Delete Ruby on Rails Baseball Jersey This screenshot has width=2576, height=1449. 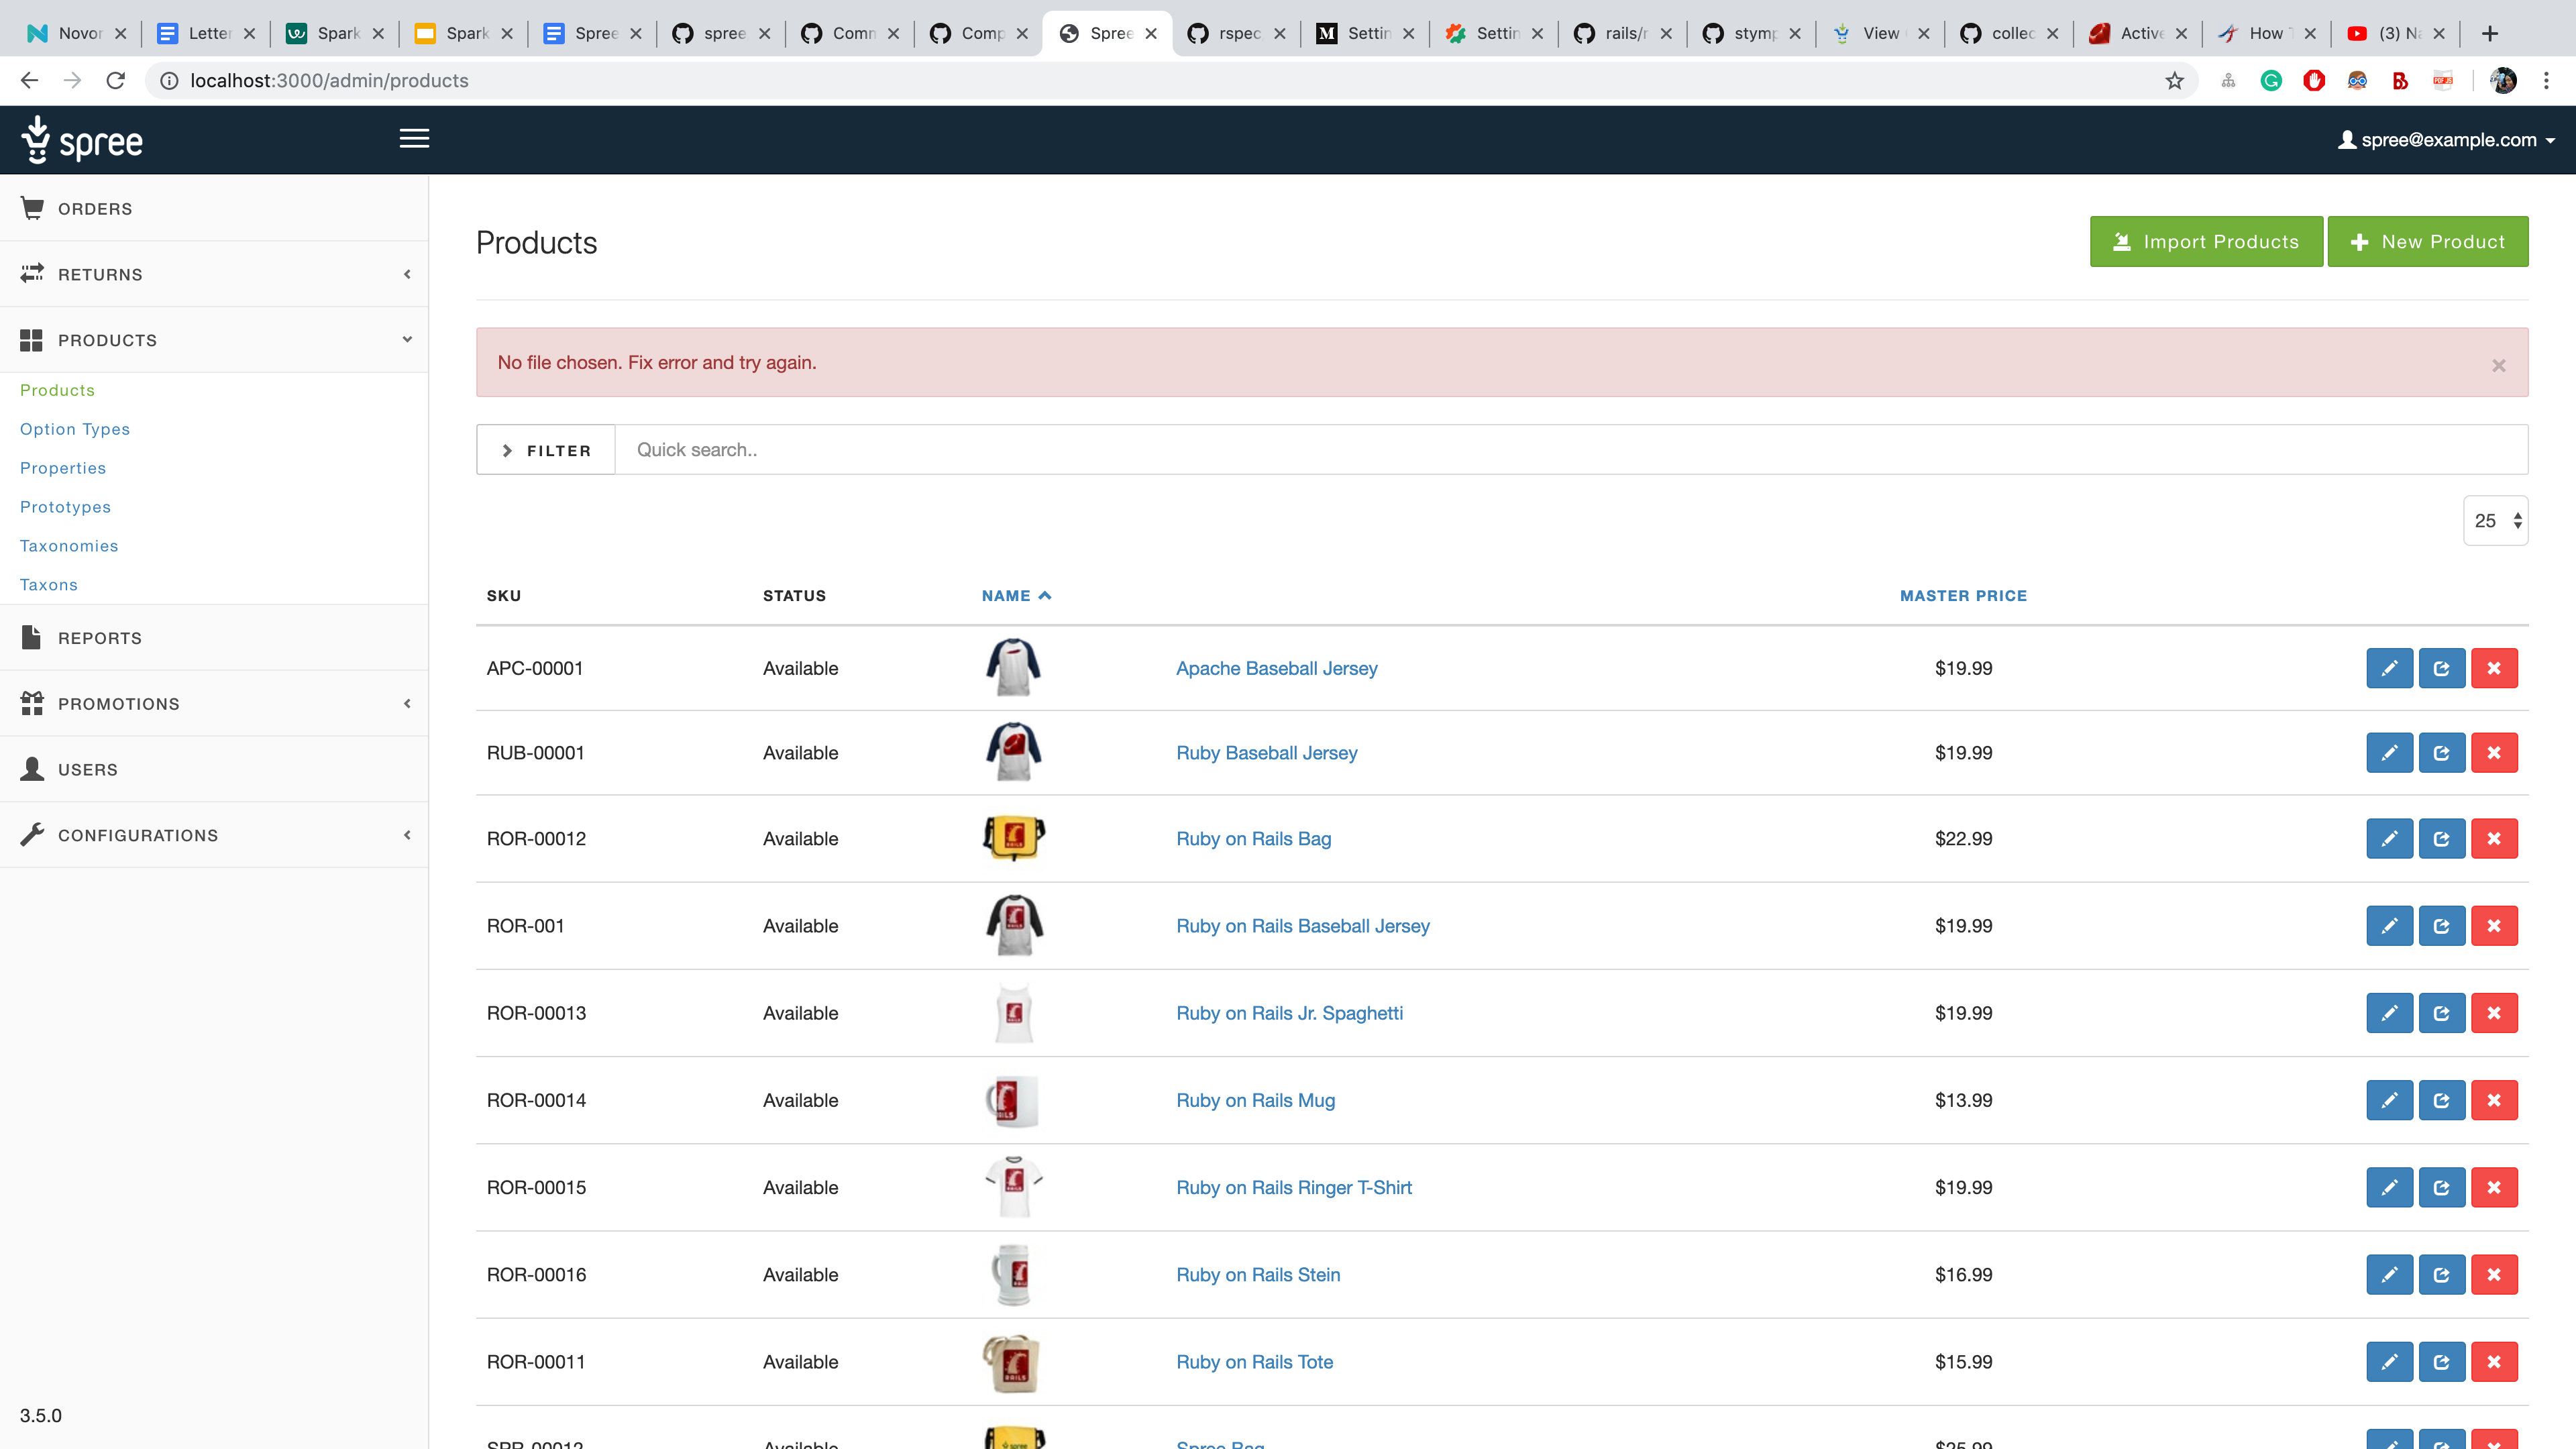2494,926
